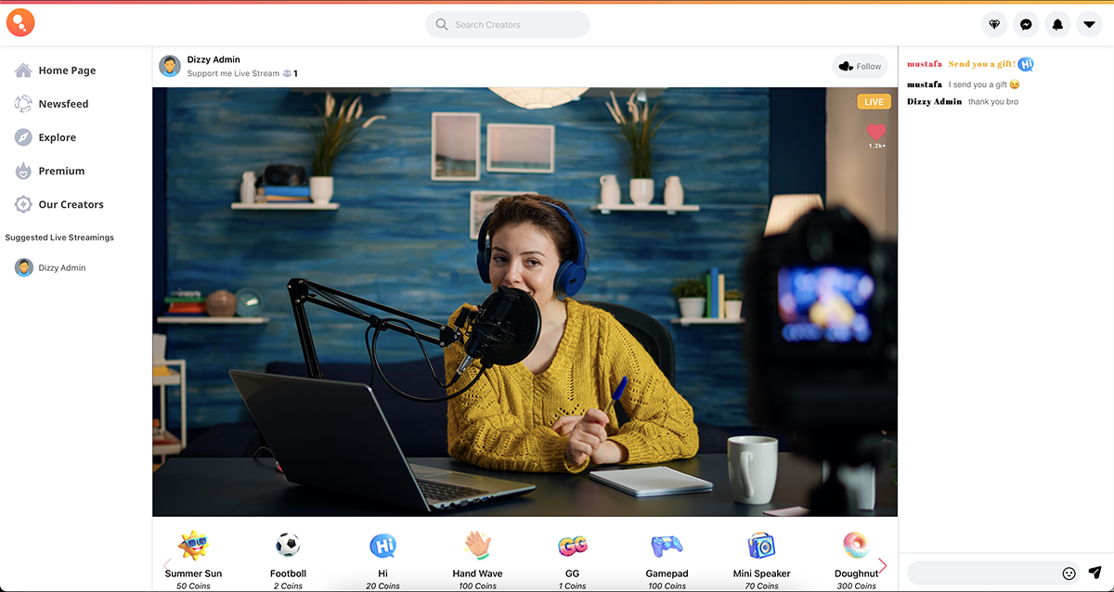This screenshot has width=1114, height=592.
Task: Click the diamond premium icon in header
Action: 994,25
